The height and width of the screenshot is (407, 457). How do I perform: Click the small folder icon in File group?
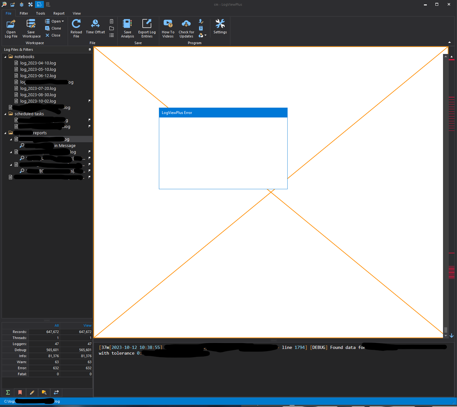[x=112, y=28]
